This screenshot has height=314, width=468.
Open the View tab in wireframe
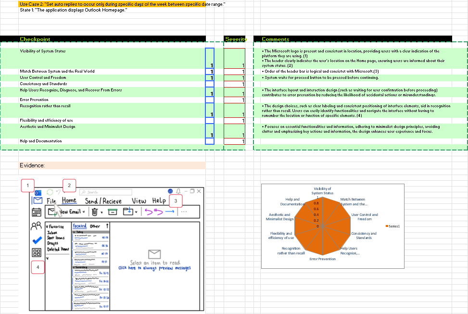pyautogui.click(x=139, y=201)
